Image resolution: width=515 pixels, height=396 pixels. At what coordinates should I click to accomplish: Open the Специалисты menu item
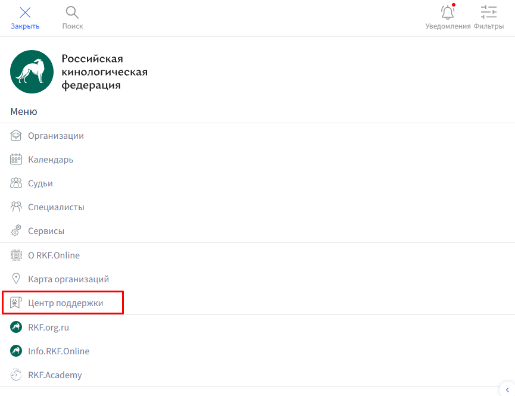point(56,207)
